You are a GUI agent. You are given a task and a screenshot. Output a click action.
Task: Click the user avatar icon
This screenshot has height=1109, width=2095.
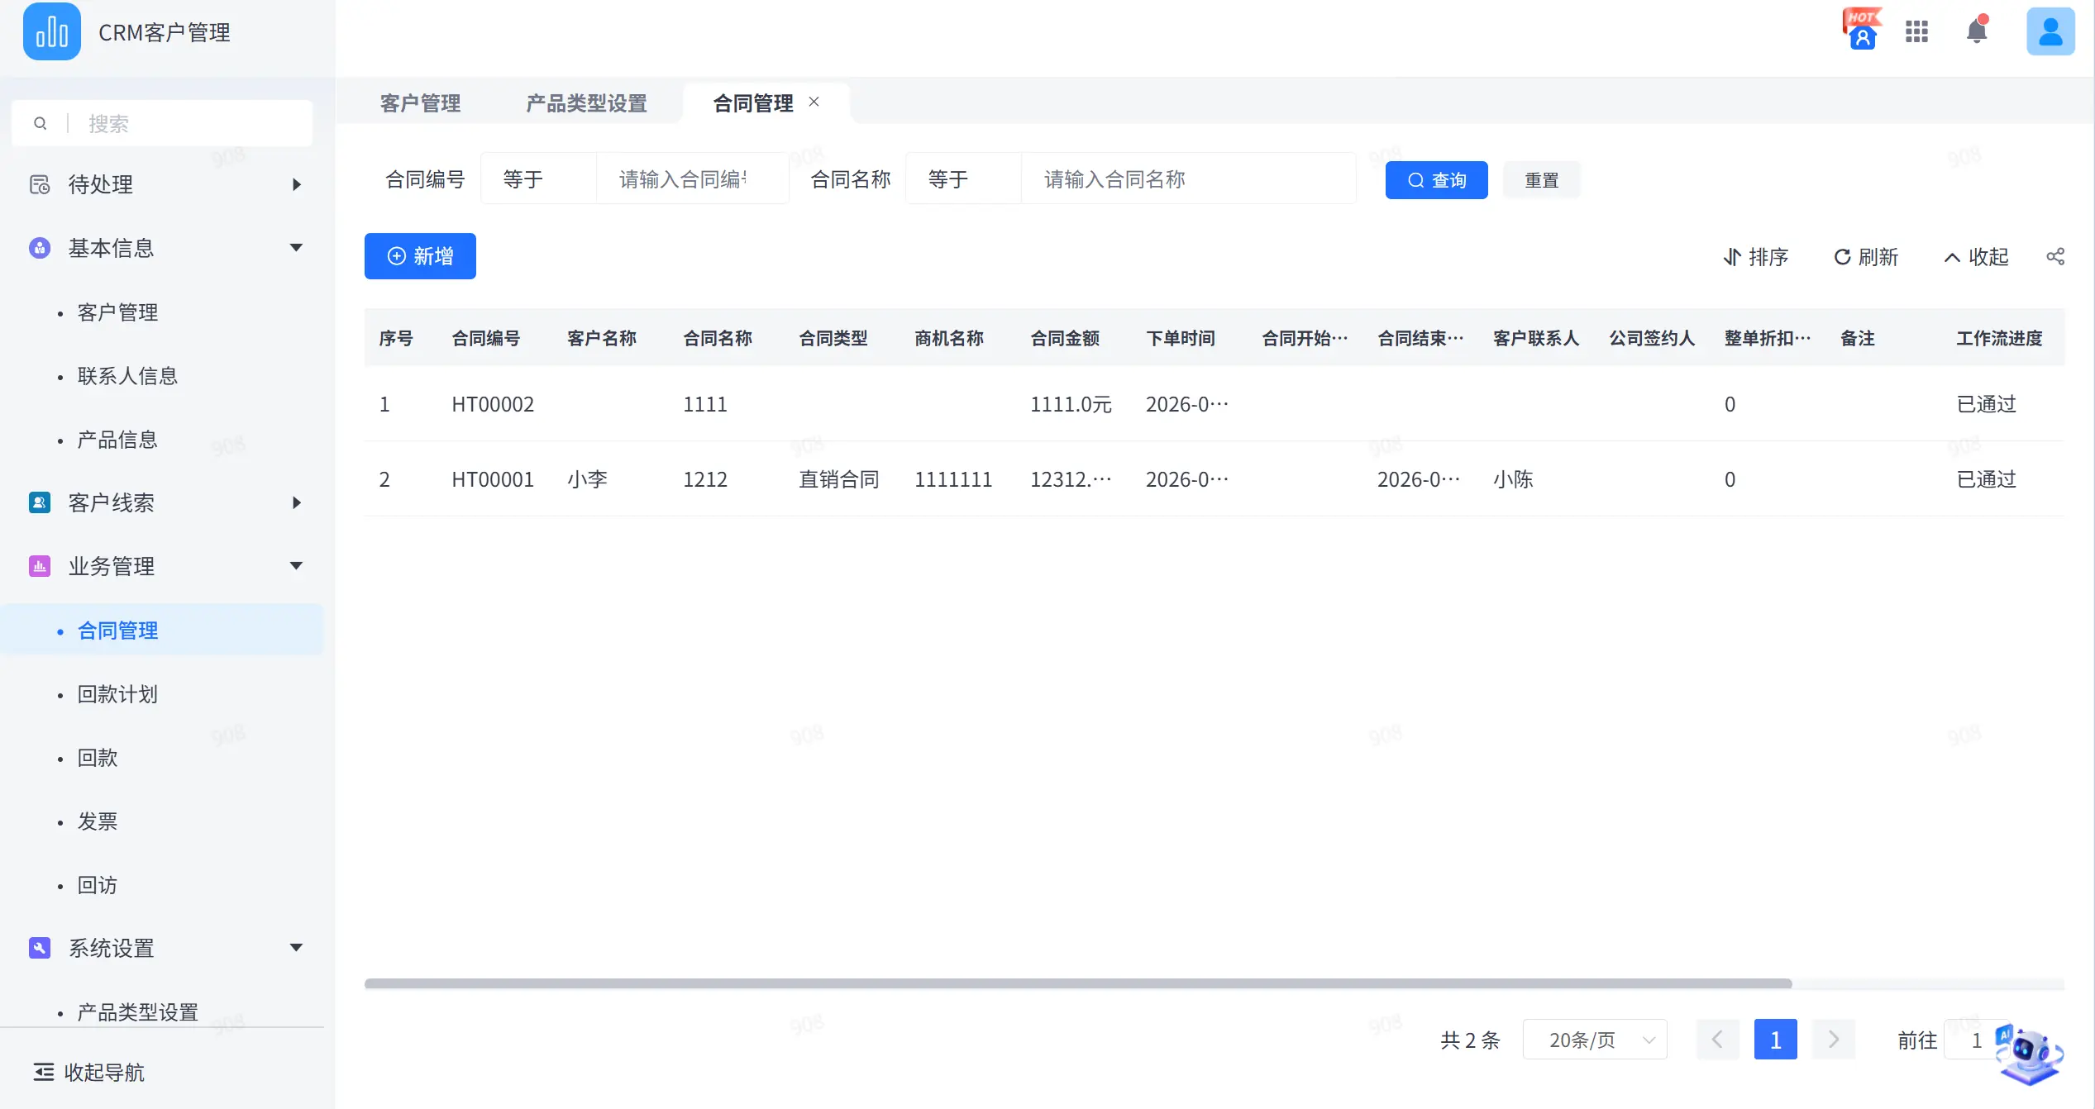[2050, 31]
